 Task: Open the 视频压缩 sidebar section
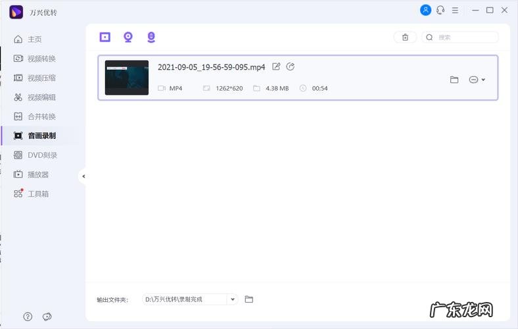pos(41,78)
